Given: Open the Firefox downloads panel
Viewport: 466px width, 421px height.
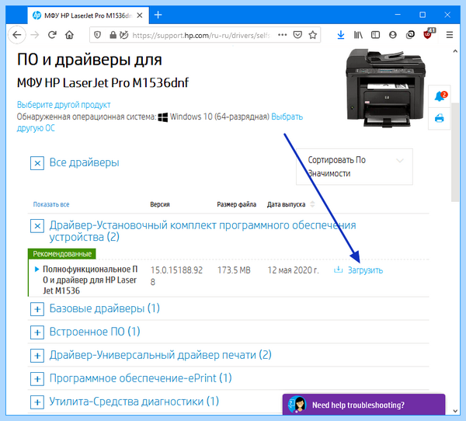Looking at the screenshot, I should pyautogui.click(x=341, y=35).
